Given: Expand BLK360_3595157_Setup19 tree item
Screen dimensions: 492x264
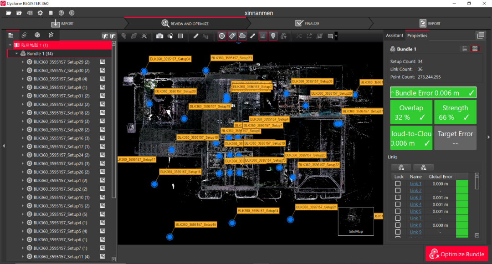Looking at the screenshot, I should (23, 122).
